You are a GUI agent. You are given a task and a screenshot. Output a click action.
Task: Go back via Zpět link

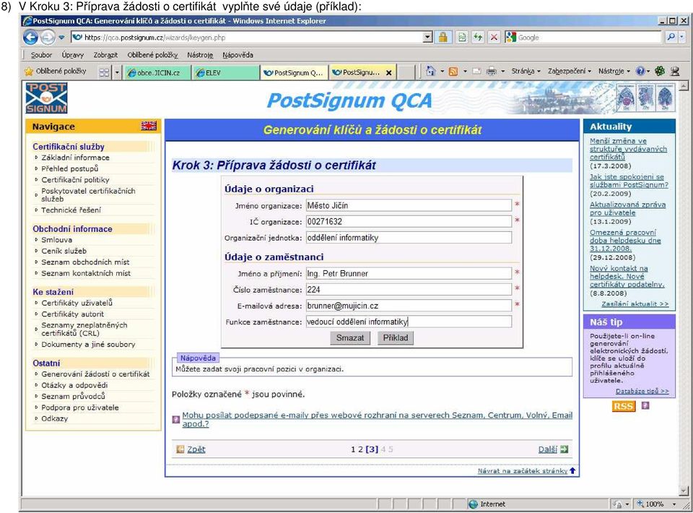pos(196,449)
